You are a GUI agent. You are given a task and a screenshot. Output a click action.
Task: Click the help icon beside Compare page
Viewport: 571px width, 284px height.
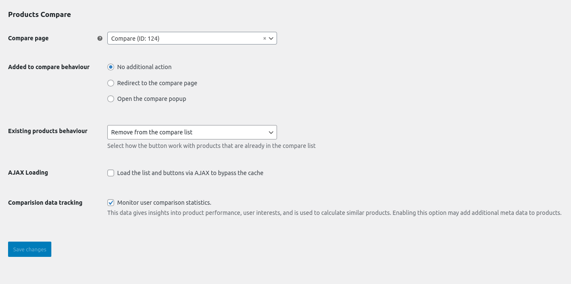[100, 38]
